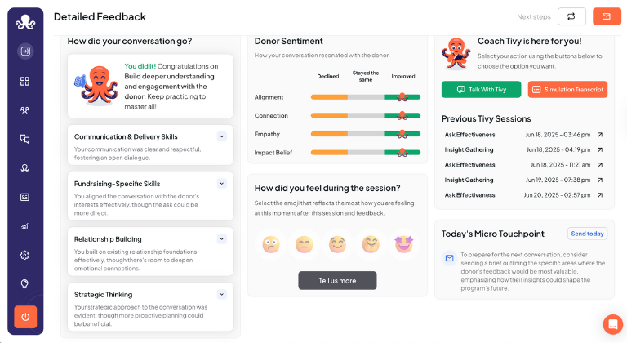Open the collapse sidebar arrow icon

coord(24,51)
